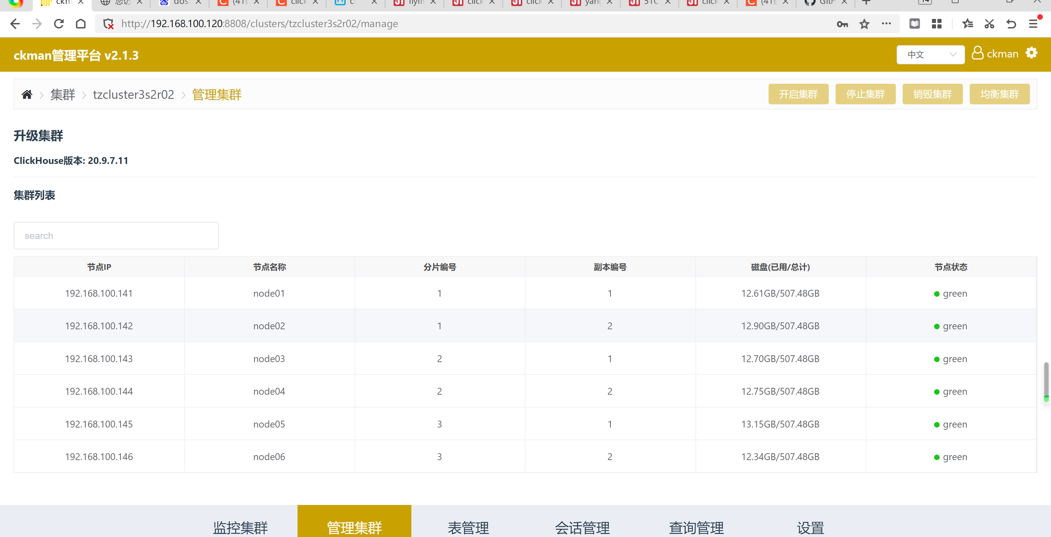The height and width of the screenshot is (537, 1051).
Task: Click the 开启集群 button
Action: (798, 94)
